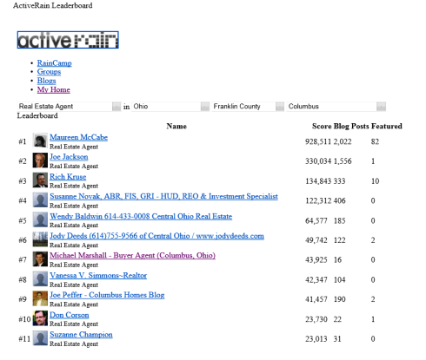Image resolution: width=426 pixels, height=360 pixels.
Task: Select the score 41,457
Action: [316, 299]
